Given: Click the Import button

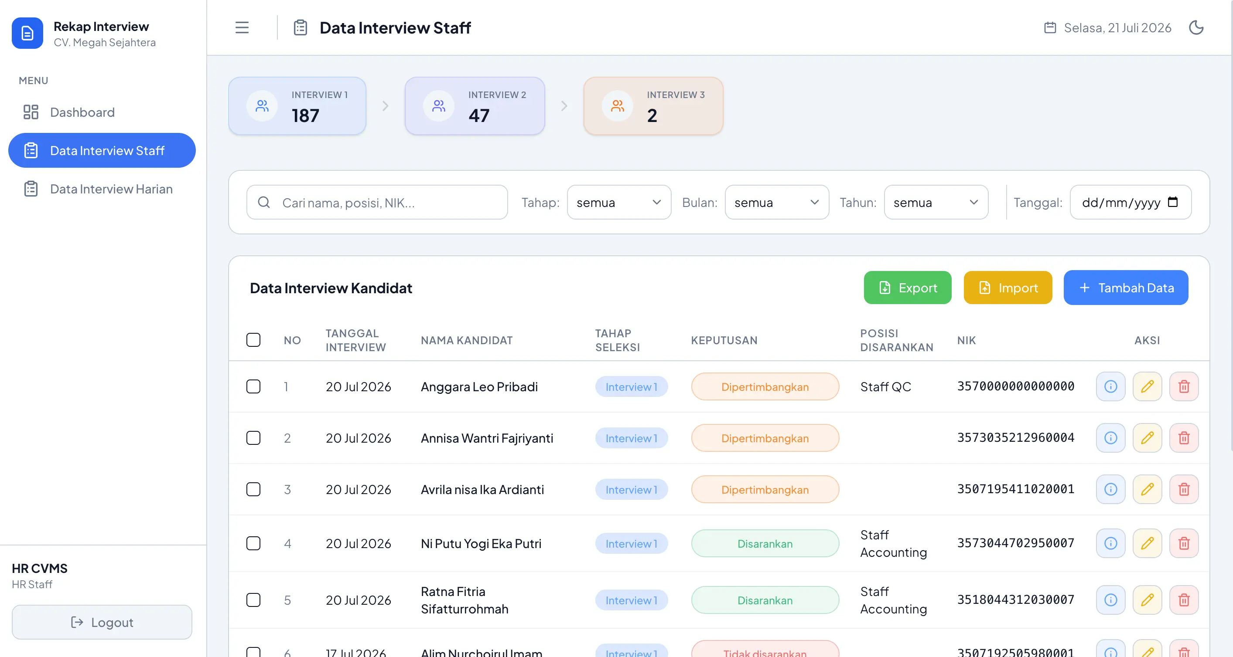Looking at the screenshot, I should [x=1008, y=288].
